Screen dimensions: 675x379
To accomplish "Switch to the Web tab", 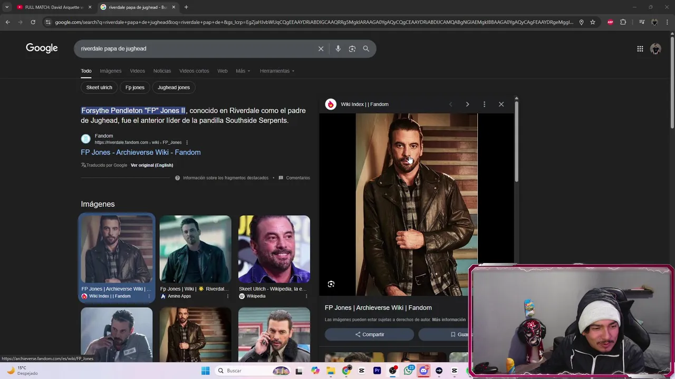I will pyautogui.click(x=223, y=71).
